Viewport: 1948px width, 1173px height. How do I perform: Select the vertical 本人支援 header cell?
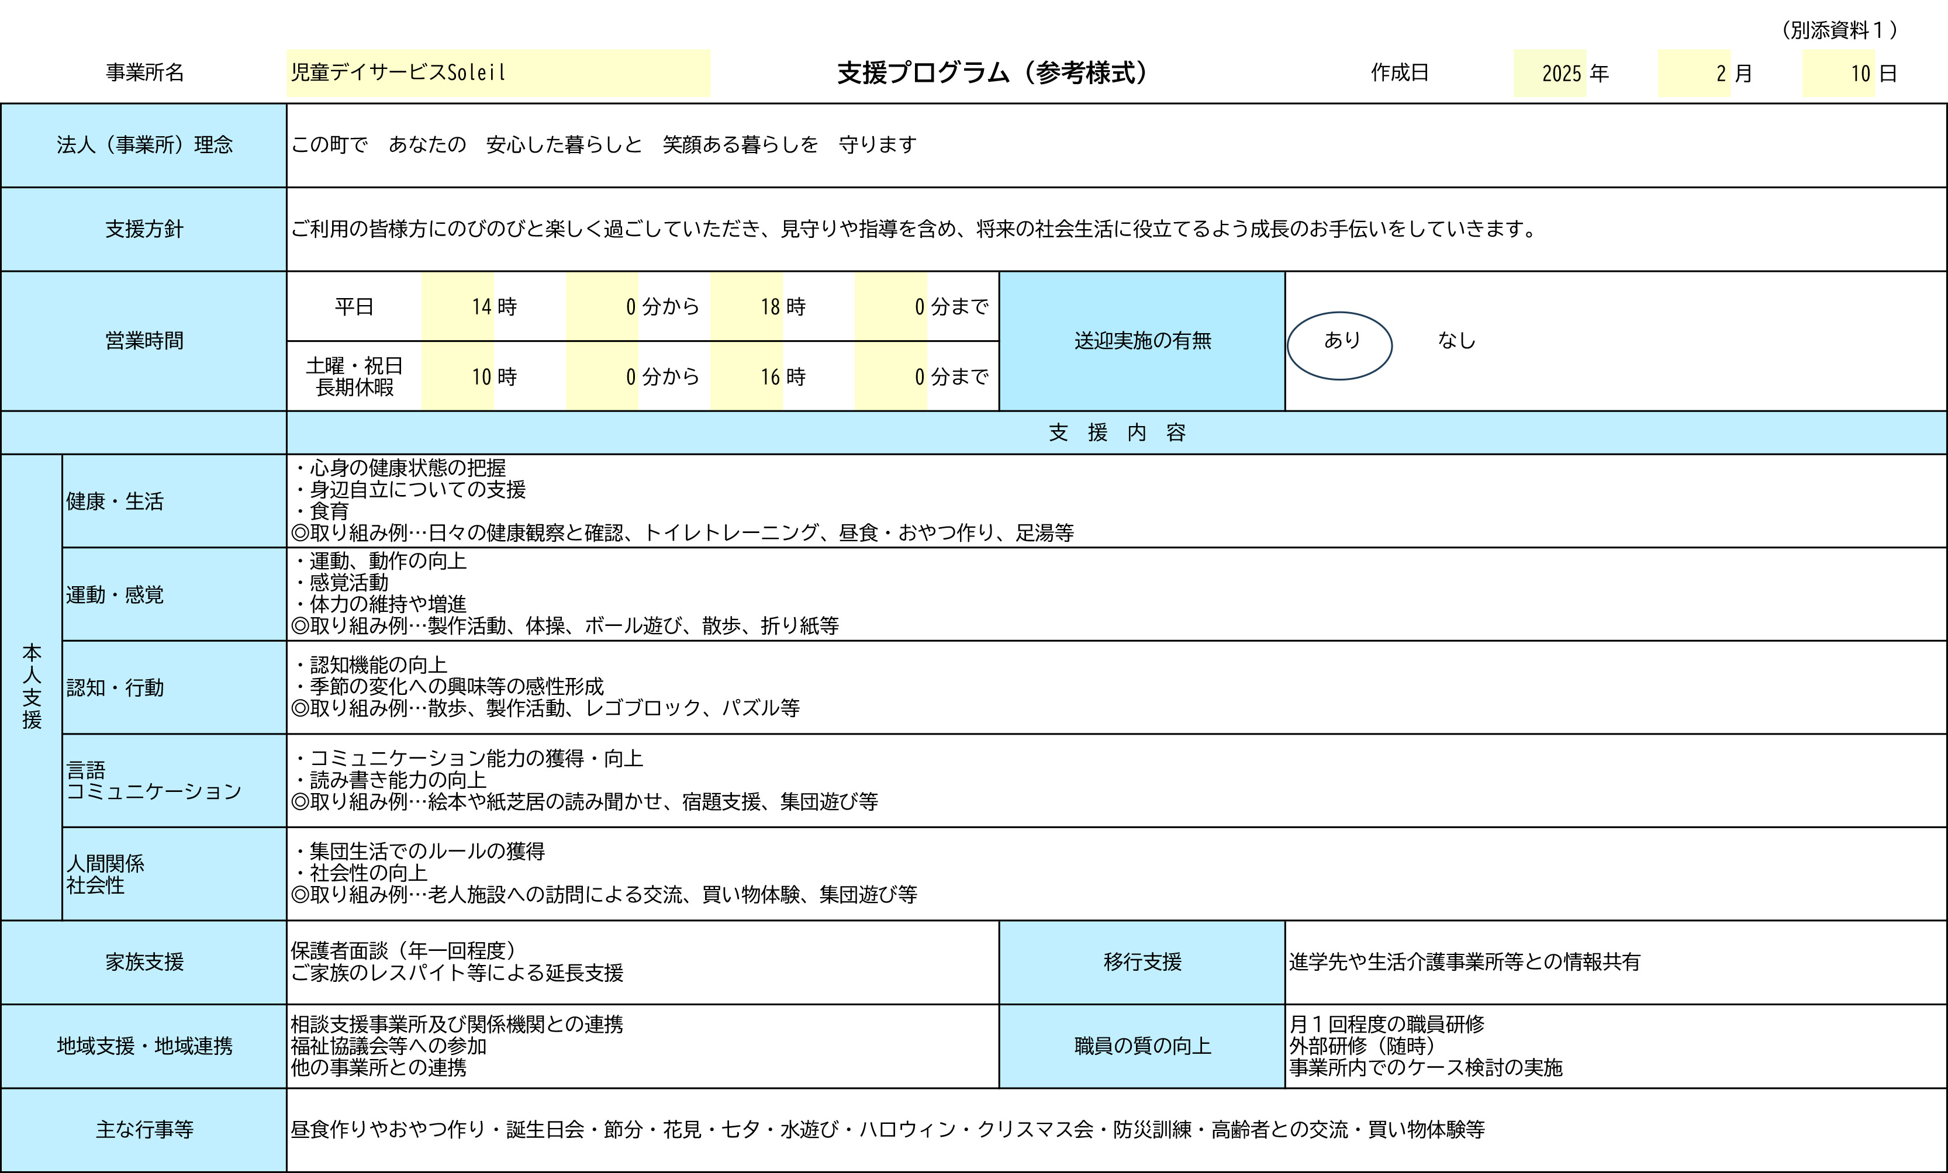click(x=32, y=687)
